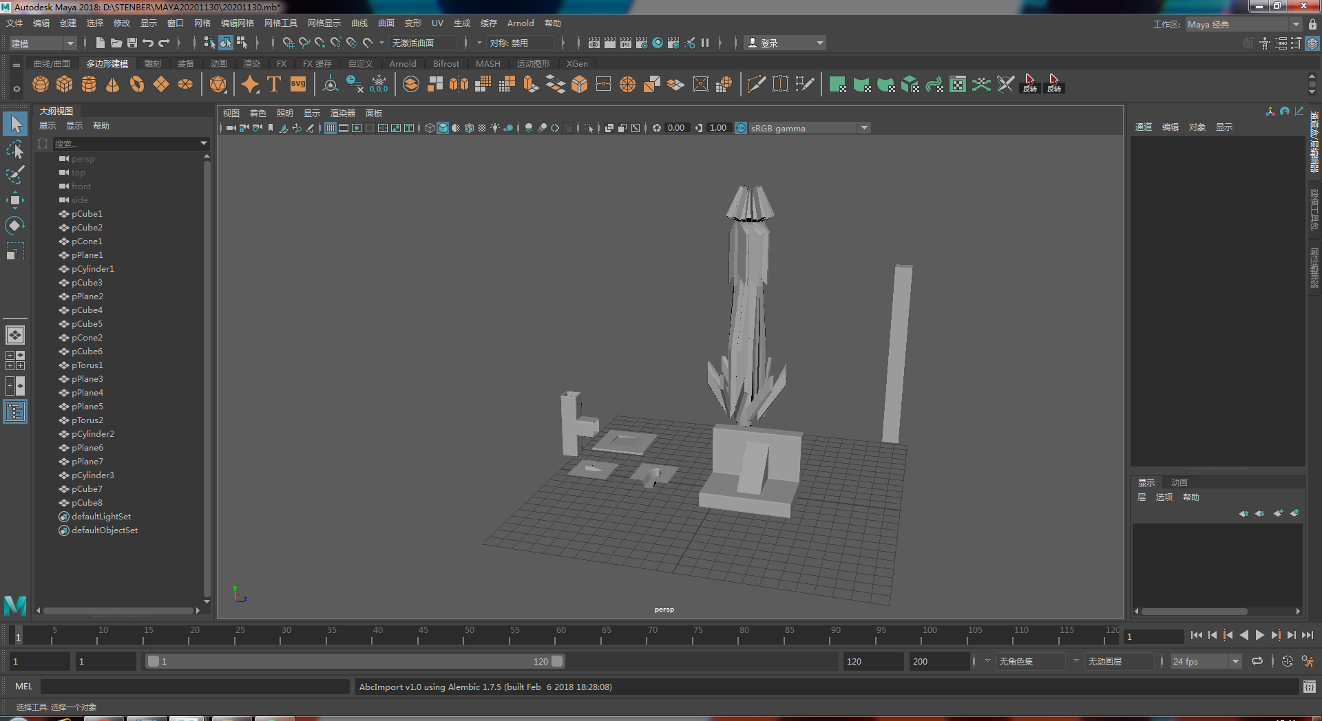Open the 登录 account dropdown
Screen dimensions: 1322x721
tap(785, 43)
